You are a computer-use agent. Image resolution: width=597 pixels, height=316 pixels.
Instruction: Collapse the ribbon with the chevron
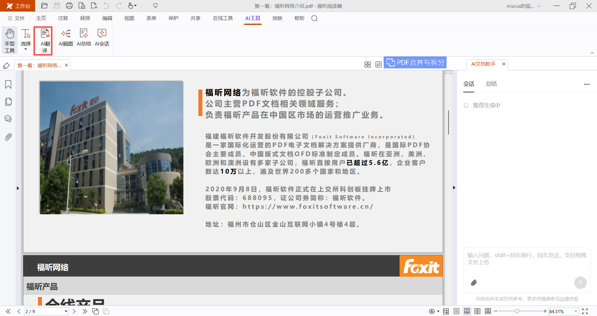(592, 53)
